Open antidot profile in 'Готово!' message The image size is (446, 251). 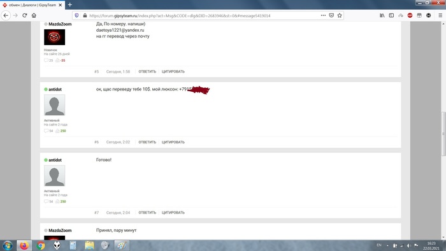pyautogui.click(x=55, y=160)
